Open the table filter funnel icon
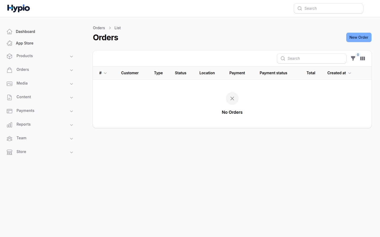 pos(353,58)
